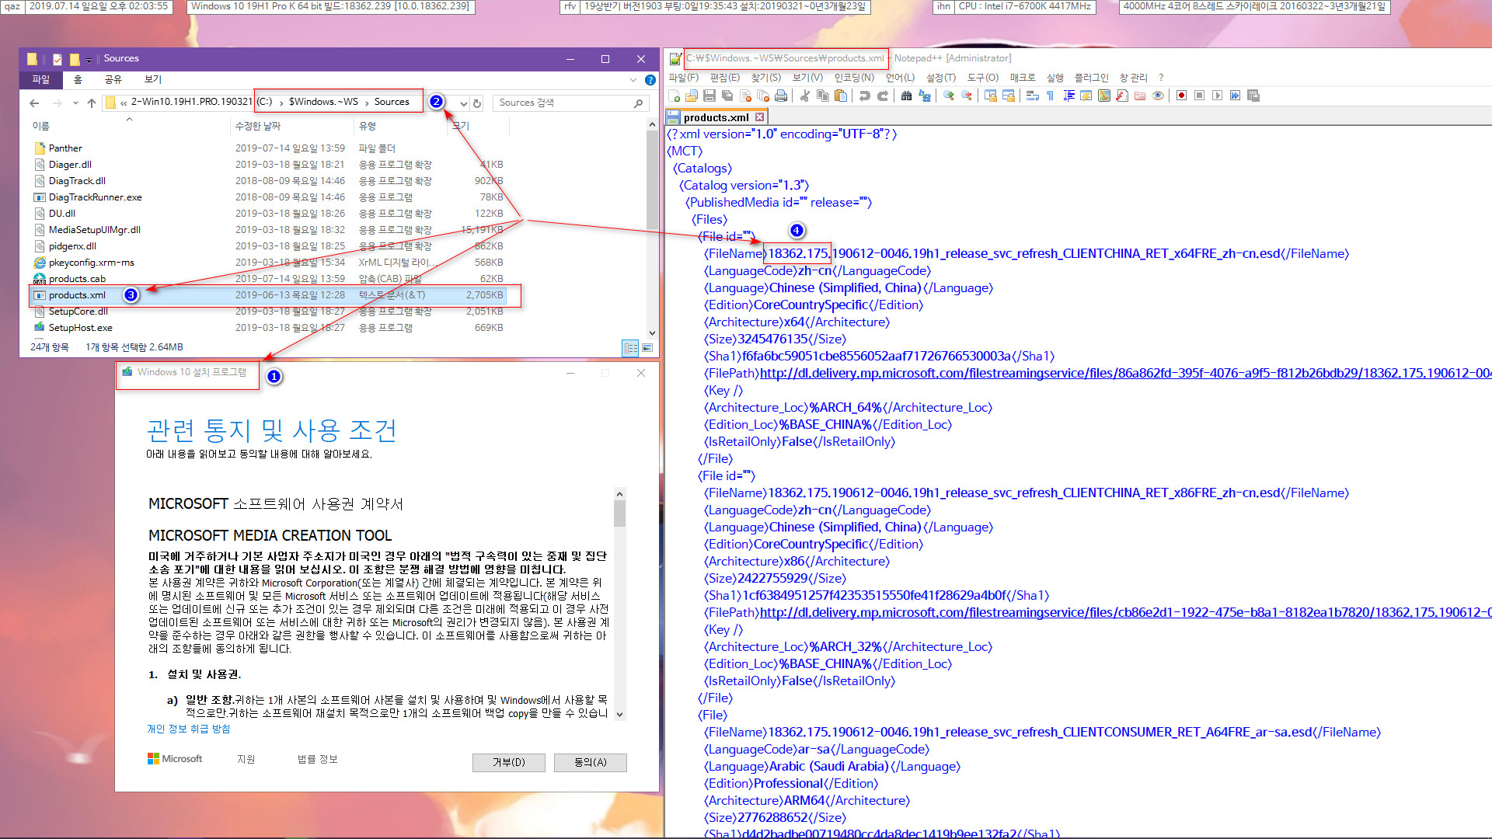Expand breadcrumb chevron before $Windows.~WS
The image size is (1492, 839).
coord(281,103)
